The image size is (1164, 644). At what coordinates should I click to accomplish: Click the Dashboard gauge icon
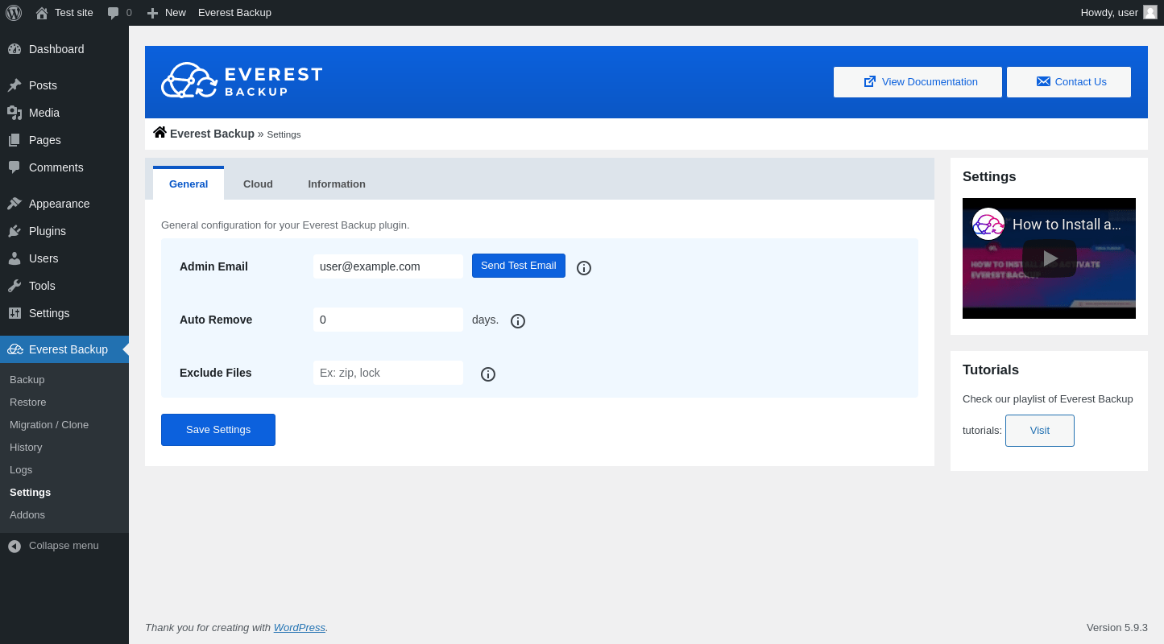click(14, 49)
